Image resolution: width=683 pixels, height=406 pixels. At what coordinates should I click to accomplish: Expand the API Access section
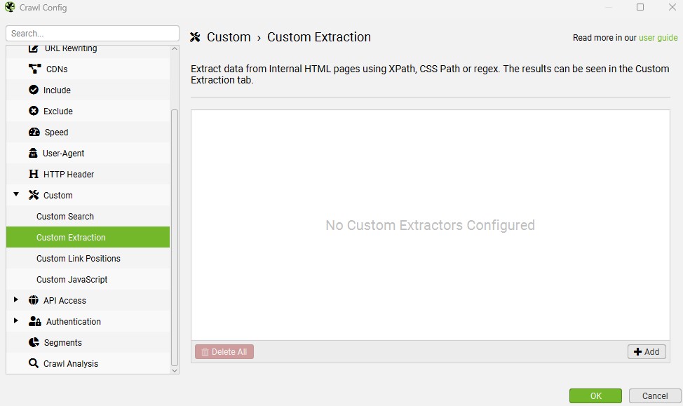click(x=16, y=300)
